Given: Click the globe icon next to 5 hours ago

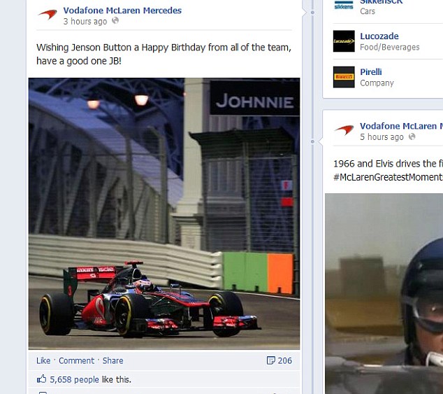Looking at the screenshot, I should pyautogui.click(x=412, y=136).
